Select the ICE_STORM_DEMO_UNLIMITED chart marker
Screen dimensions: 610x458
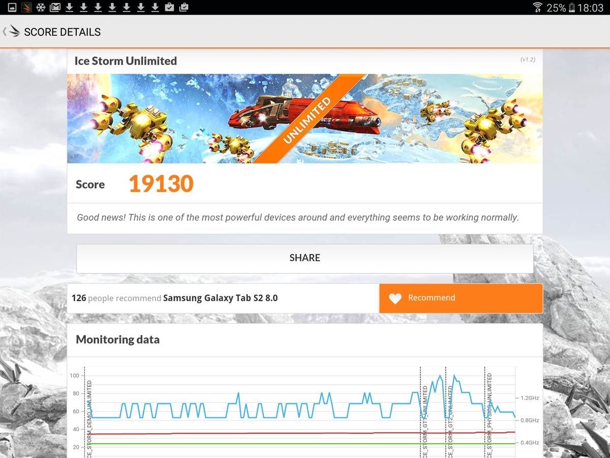(89, 417)
